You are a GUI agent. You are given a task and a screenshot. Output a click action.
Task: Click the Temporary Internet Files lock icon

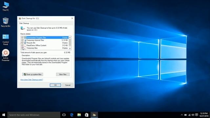pos(25,40)
